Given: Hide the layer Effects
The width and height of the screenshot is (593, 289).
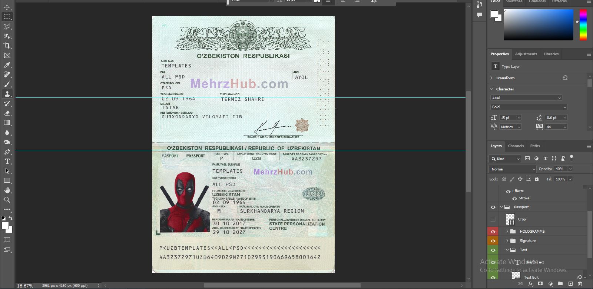Looking at the screenshot, I should tap(508, 192).
